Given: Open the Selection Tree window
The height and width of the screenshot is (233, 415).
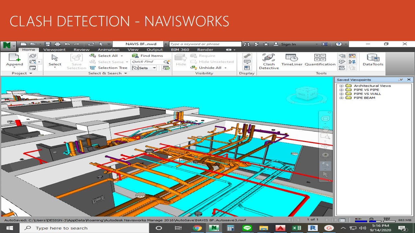Looking at the screenshot, I should pos(109,68).
